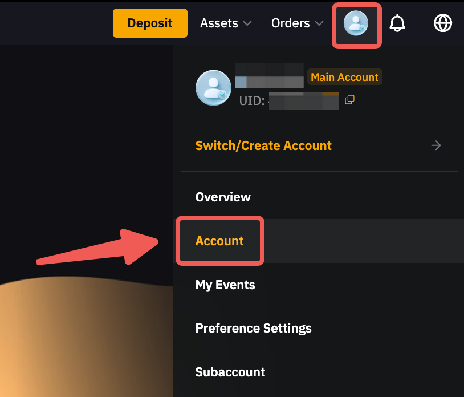
Task: Click arrow beside Switch/Create Account
Action: click(436, 145)
